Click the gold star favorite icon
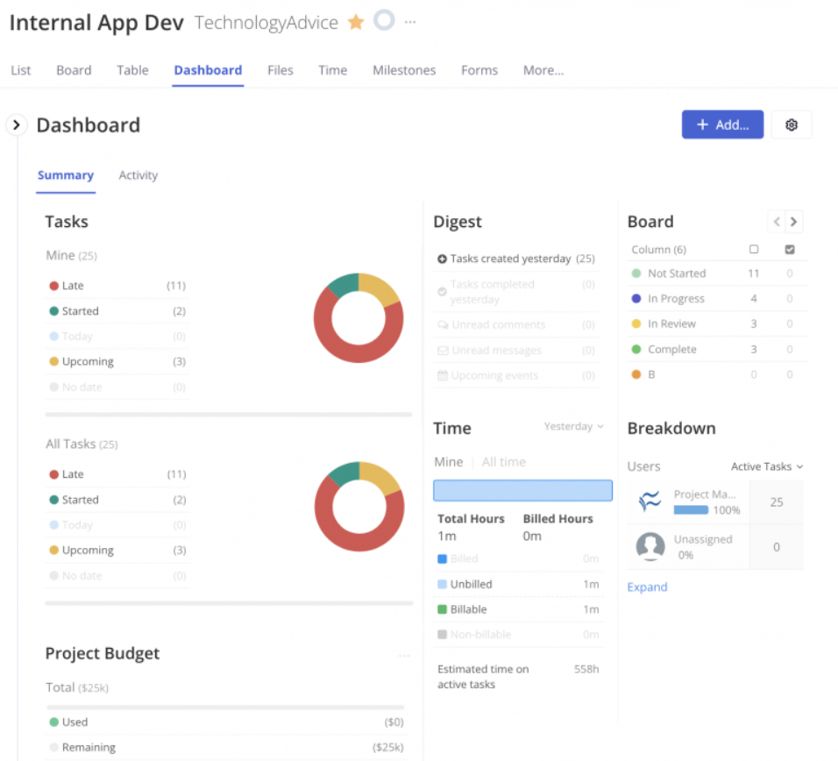The image size is (838, 761). [356, 23]
